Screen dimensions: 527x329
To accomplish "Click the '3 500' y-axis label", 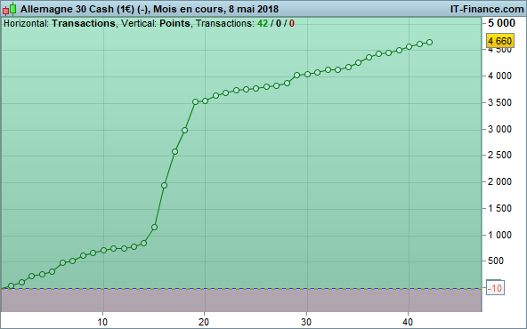I will [499, 103].
